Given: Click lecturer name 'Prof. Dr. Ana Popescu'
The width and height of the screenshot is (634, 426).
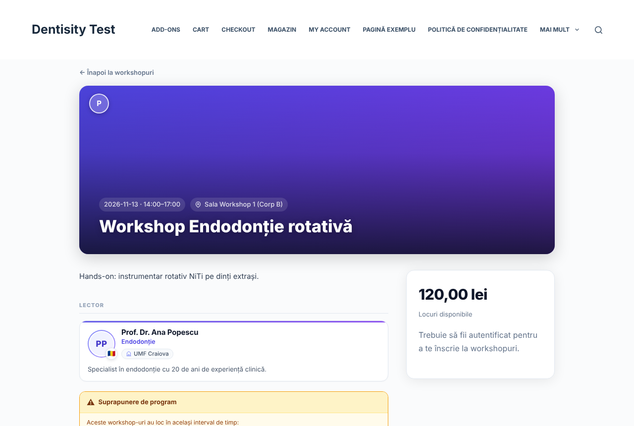Looking at the screenshot, I should (159, 332).
